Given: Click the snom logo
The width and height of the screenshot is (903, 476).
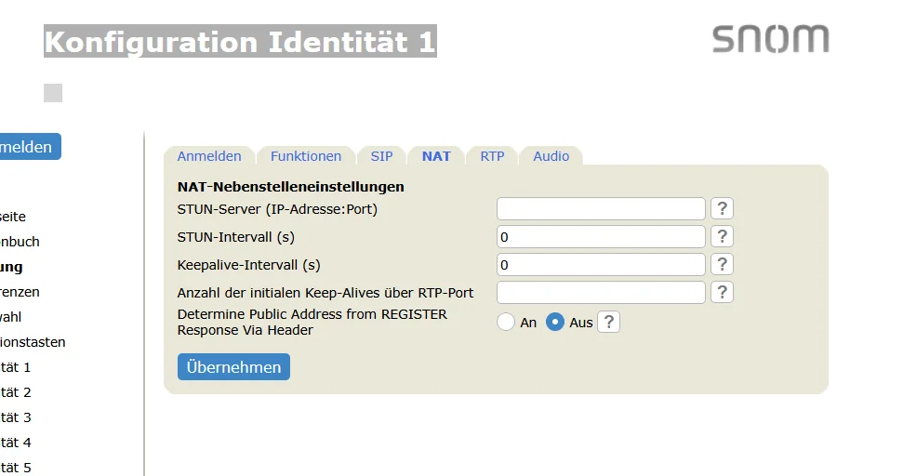Looking at the screenshot, I should [x=771, y=38].
